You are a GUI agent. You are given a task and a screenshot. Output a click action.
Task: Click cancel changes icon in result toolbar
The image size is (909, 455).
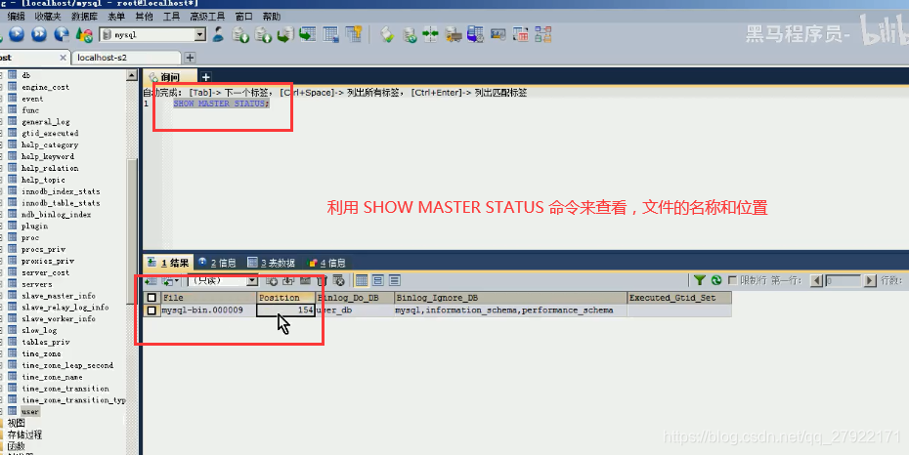tap(339, 281)
